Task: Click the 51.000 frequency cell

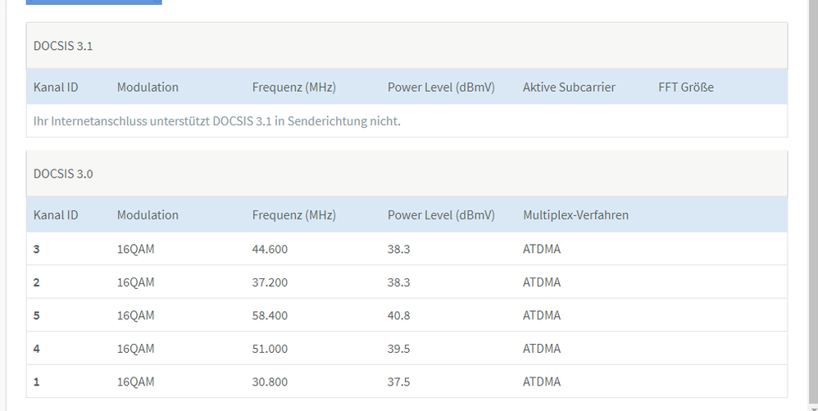Action: coord(270,349)
